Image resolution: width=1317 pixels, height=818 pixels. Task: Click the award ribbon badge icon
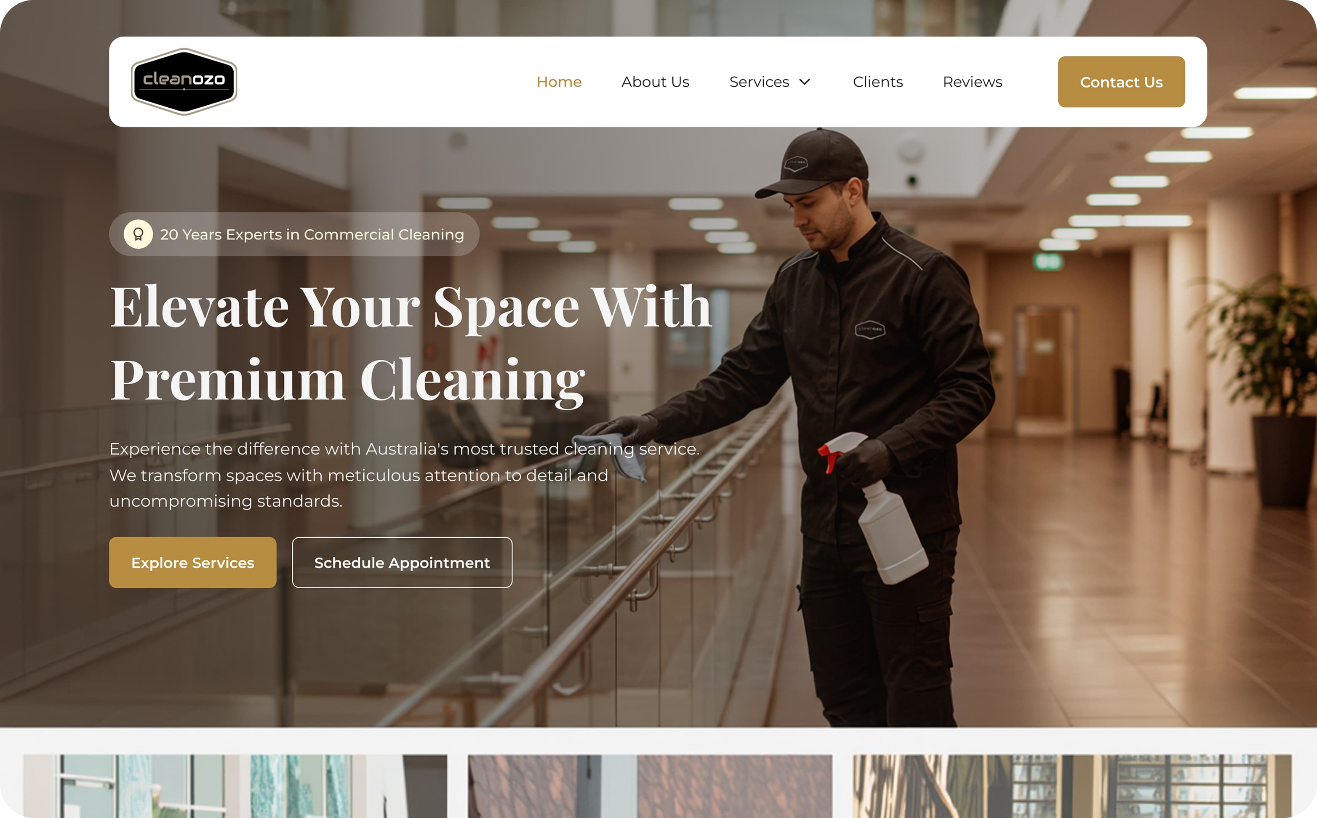(x=138, y=234)
